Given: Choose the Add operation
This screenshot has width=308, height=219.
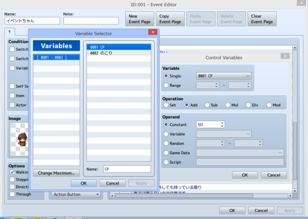Looking at the screenshot, I should tap(187, 105).
